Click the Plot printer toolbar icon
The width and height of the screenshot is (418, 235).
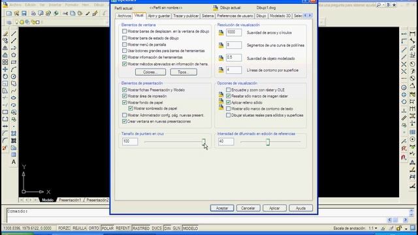tap(33, 13)
